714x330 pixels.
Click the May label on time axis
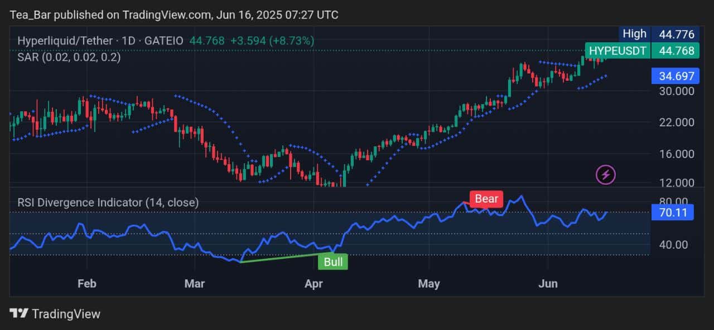[x=429, y=284]
